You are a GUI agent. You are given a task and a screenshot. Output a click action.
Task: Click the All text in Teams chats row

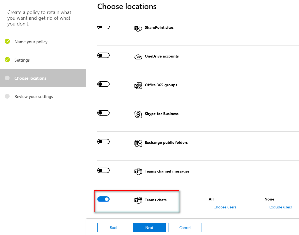click(211, 199)
